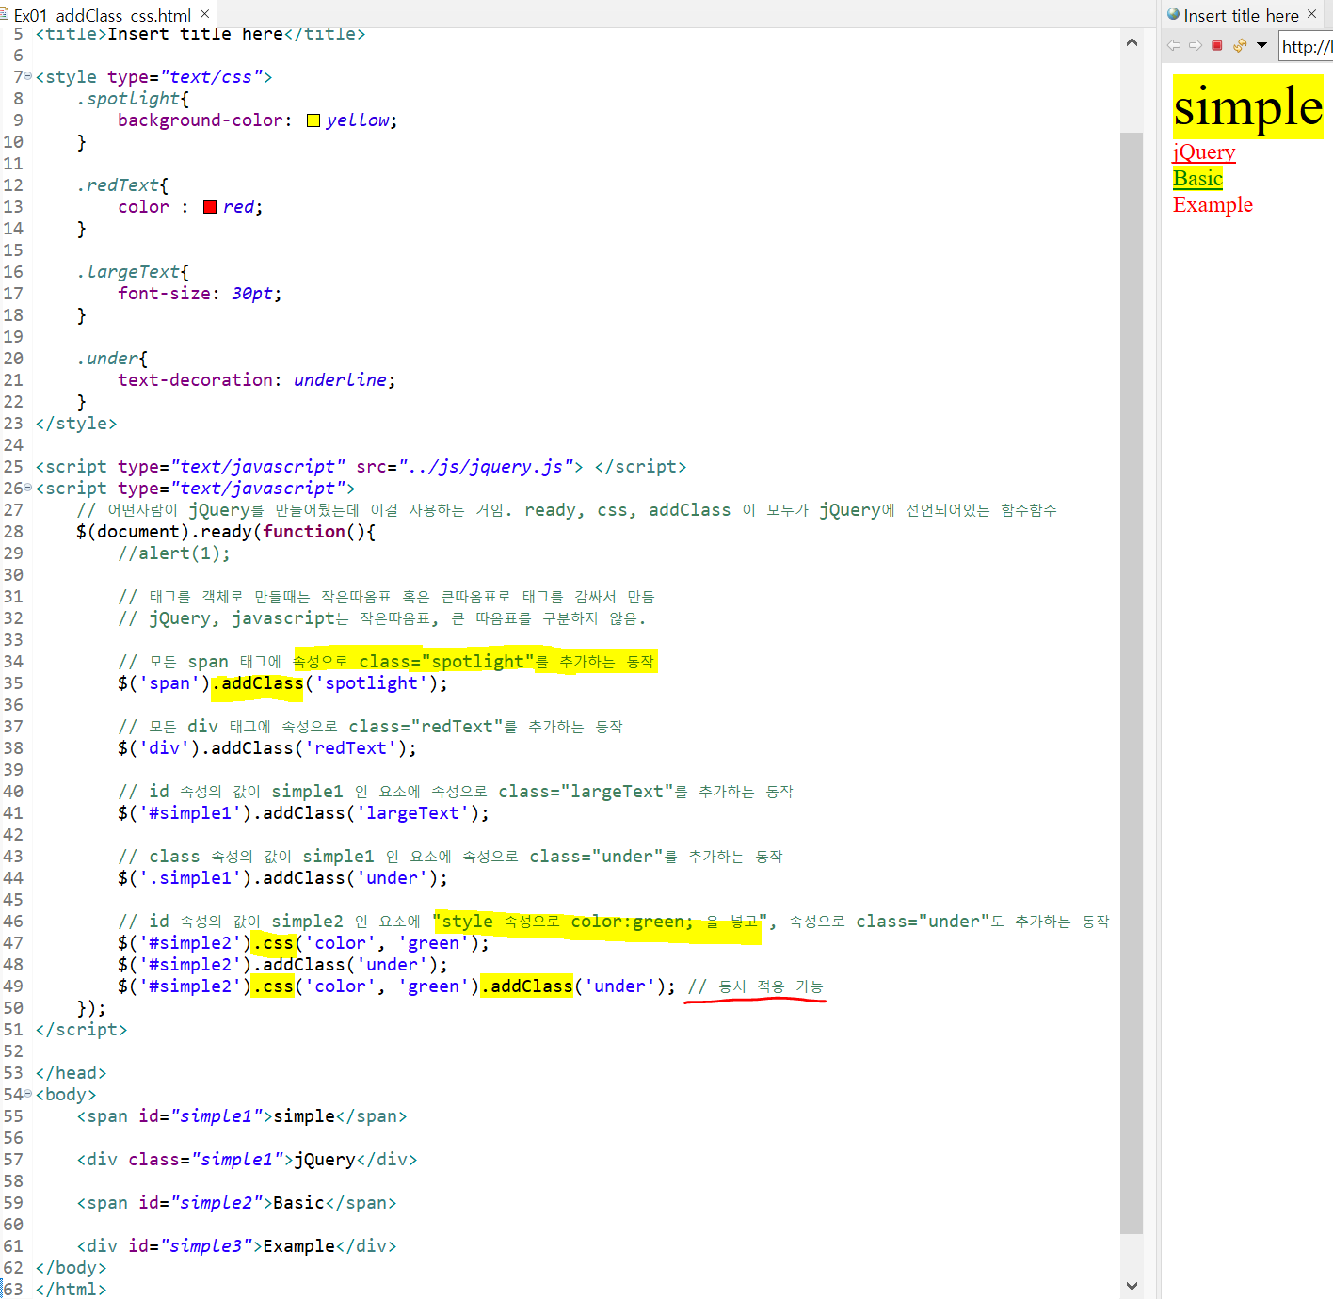Stop loading the browser page
This screenshot has width=1333, height=1299.
point(1217,45)
